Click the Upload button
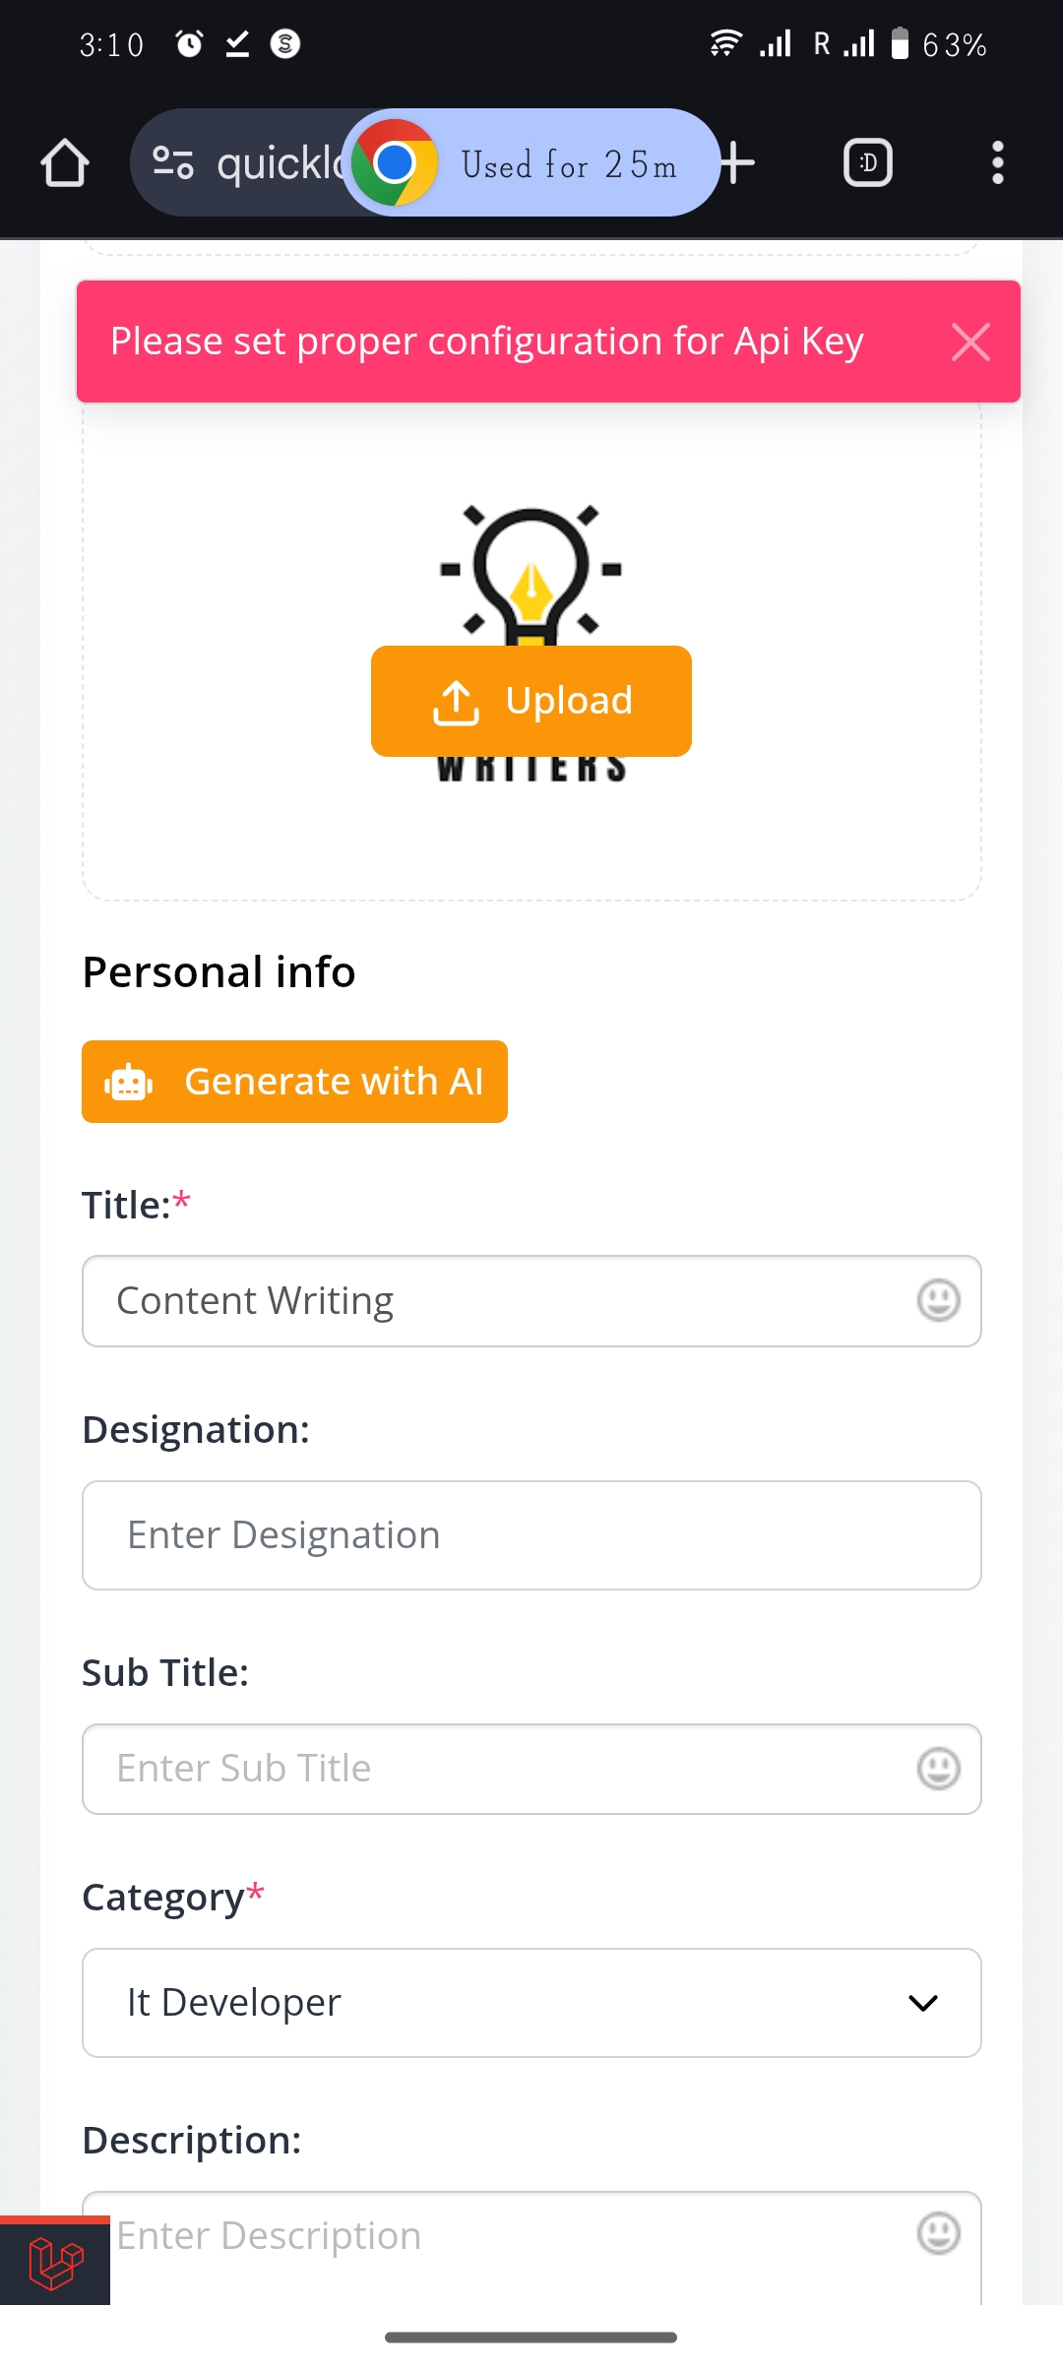The image size is (1063, 2370). click(531, 701)
